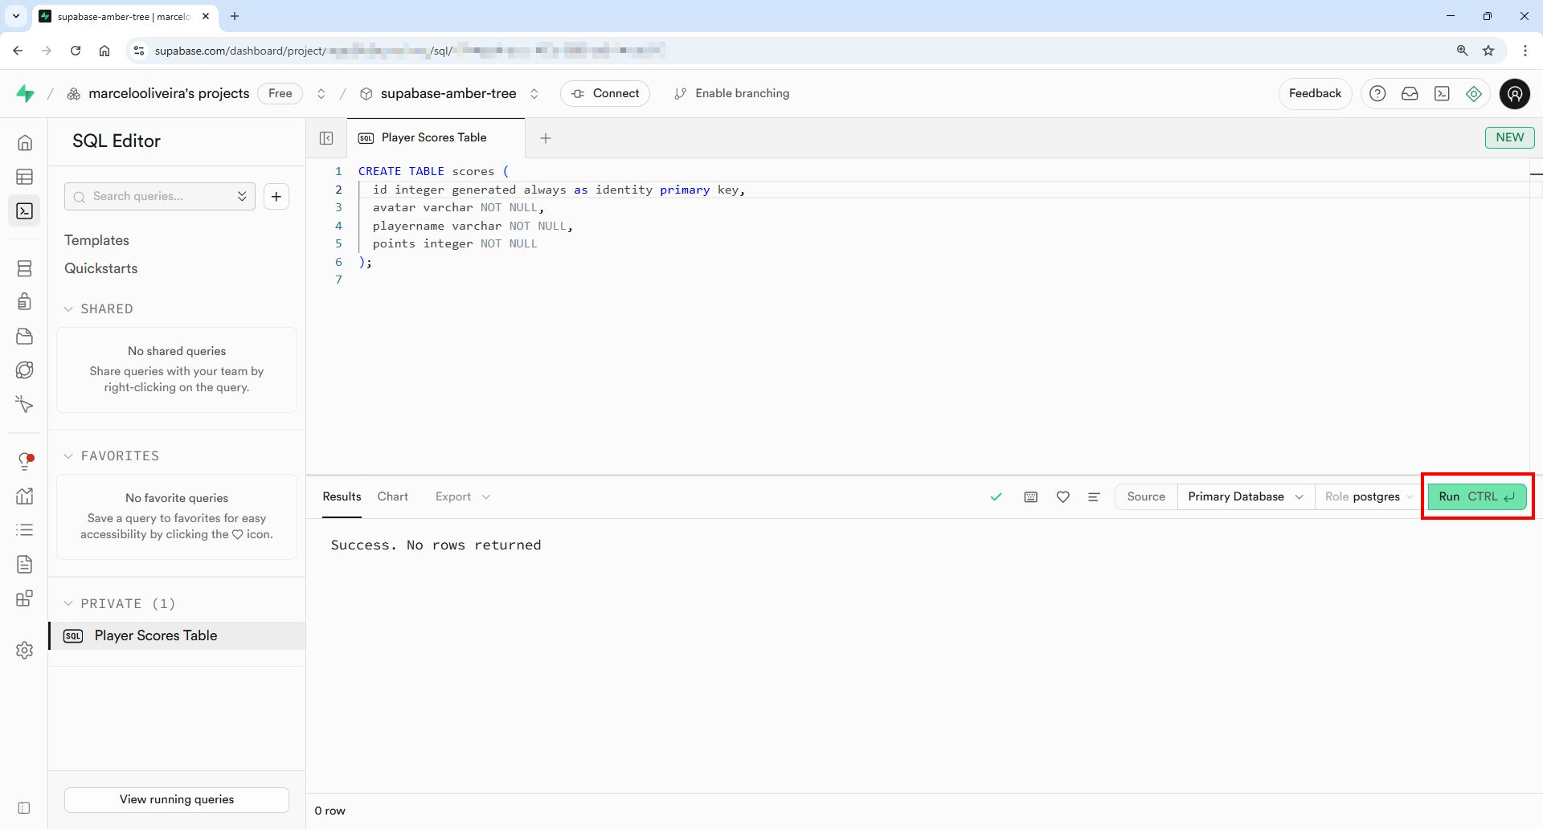Image resolution: width=1543 pixels, height=829 pixels.
Task: Open Project Settings gear icon
Action: [26, 651]
